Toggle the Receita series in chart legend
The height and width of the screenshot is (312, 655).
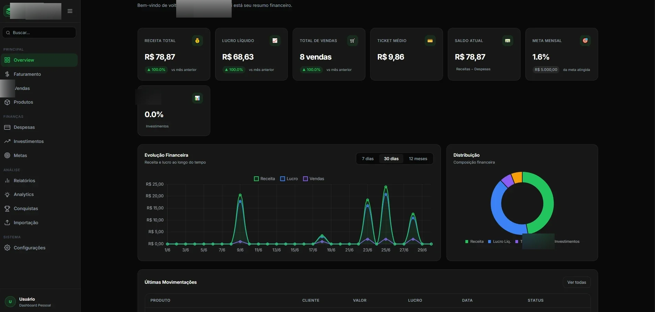264,179
